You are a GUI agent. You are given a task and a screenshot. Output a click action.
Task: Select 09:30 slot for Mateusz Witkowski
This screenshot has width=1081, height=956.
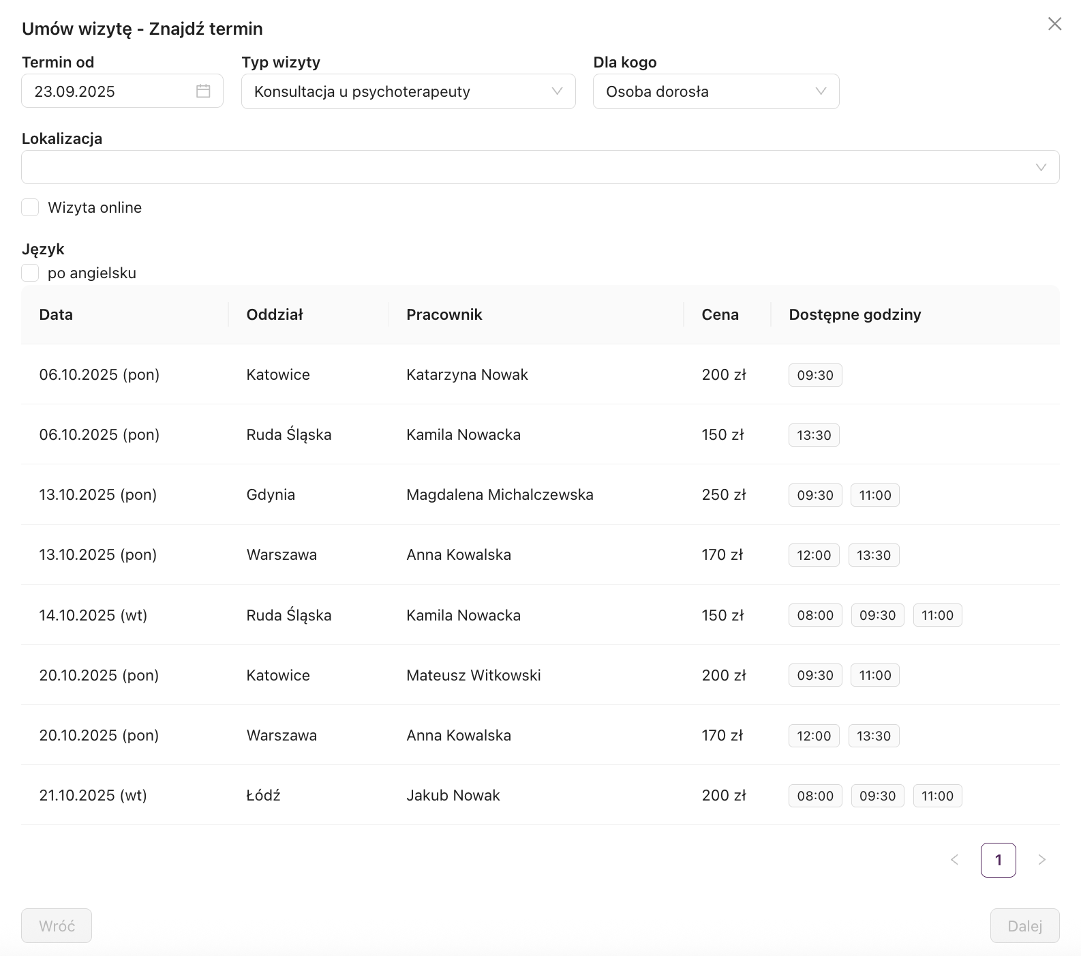[x=815, y=675]
